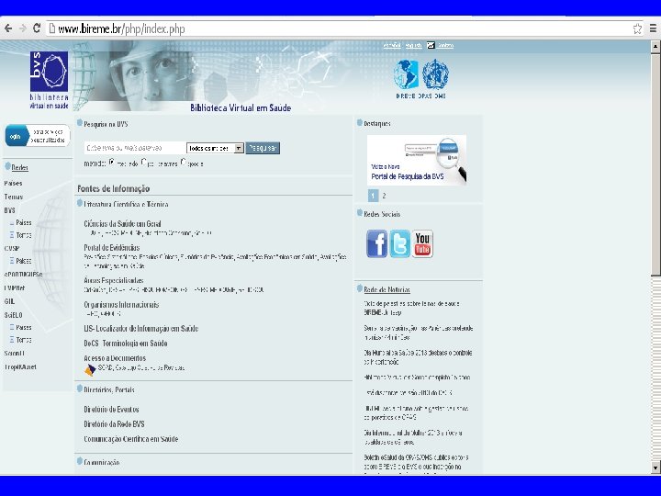Select the 'por palavras' method radio
661x496 pixels.
[144, 162]
